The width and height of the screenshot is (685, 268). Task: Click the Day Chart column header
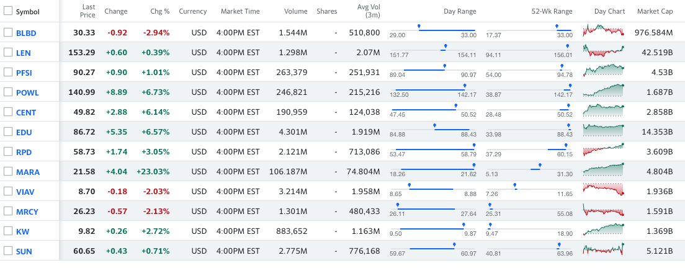(x=609, y=11)
